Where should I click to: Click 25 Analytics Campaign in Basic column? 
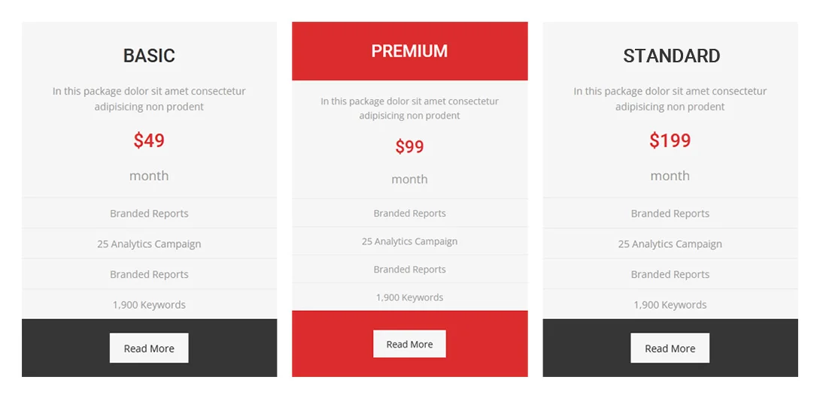click(x=149, y=244)
